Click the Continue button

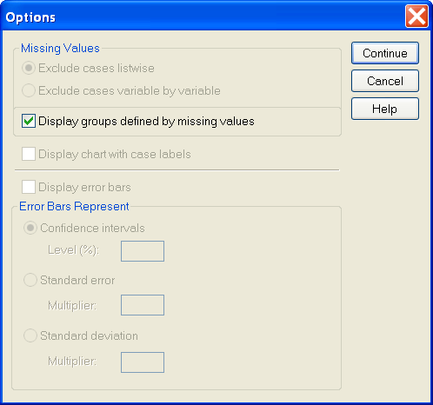point(385,53)
